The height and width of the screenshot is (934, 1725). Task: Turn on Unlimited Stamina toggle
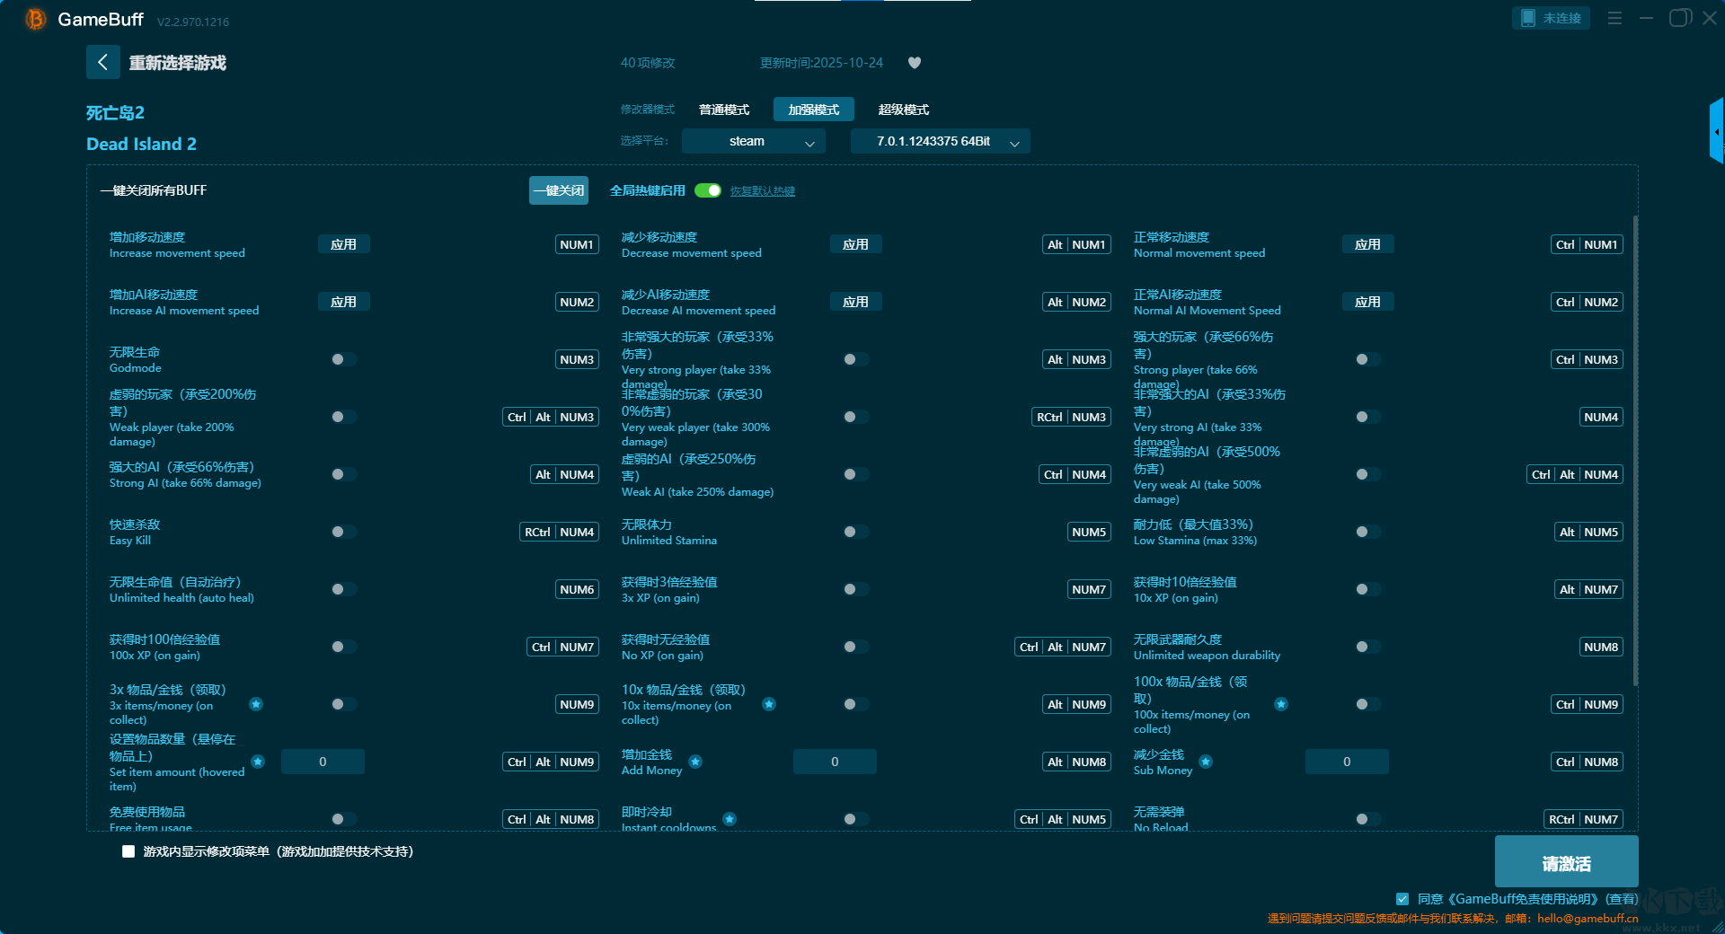pyautogui.click(x=855, y=532)
